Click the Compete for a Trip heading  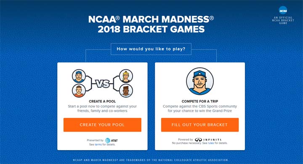pyautogui.click(x=200, y=101)
